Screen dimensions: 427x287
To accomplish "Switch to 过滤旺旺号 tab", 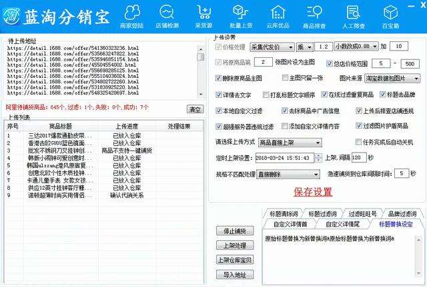I will coord(362,214).
